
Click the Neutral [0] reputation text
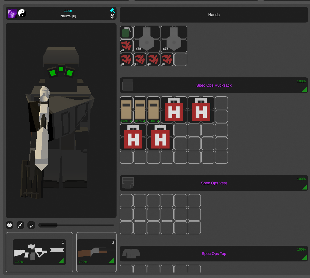[x=68, y=16]
